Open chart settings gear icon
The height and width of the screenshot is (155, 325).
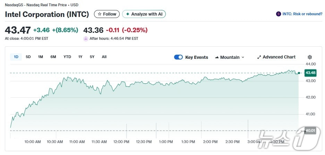tap(310, 57)
